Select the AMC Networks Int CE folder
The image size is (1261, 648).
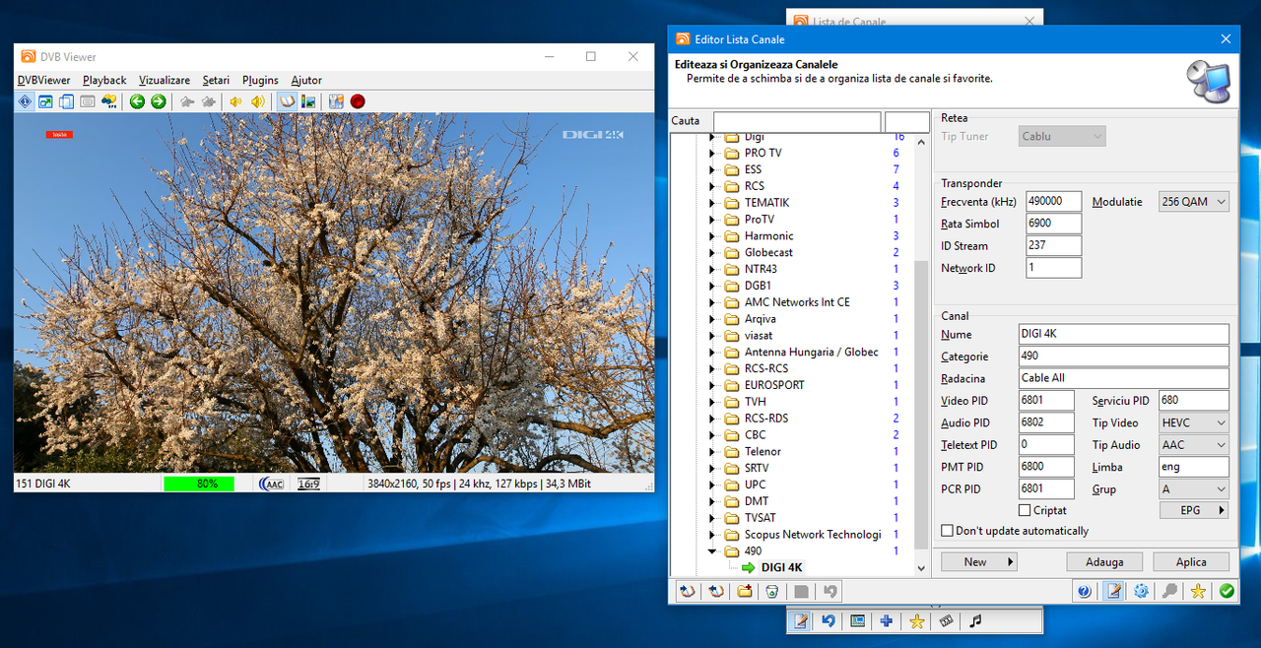pos(797,302)
